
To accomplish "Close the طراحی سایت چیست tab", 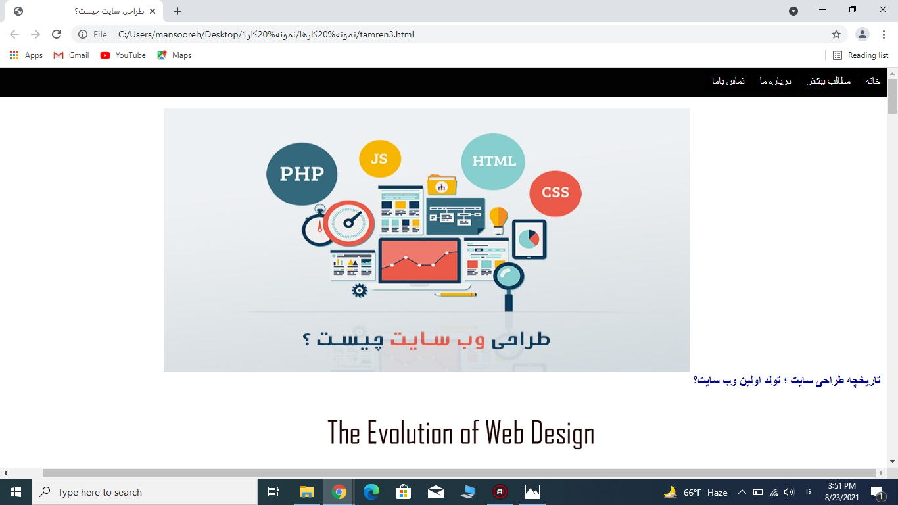I will [153, 11].
